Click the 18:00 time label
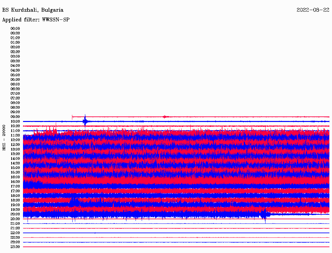This screenshot has height=253, width=332. [15, 196]
